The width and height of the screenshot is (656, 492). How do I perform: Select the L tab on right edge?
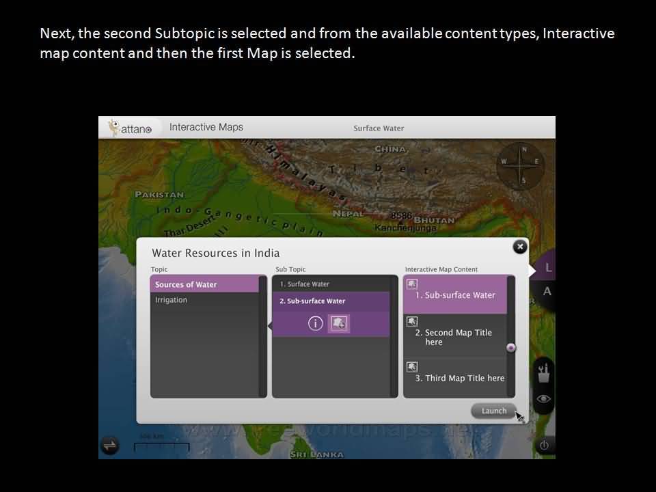[x=547, y=269]
